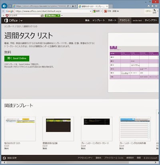Open the サポート menu

coord(112,20)
